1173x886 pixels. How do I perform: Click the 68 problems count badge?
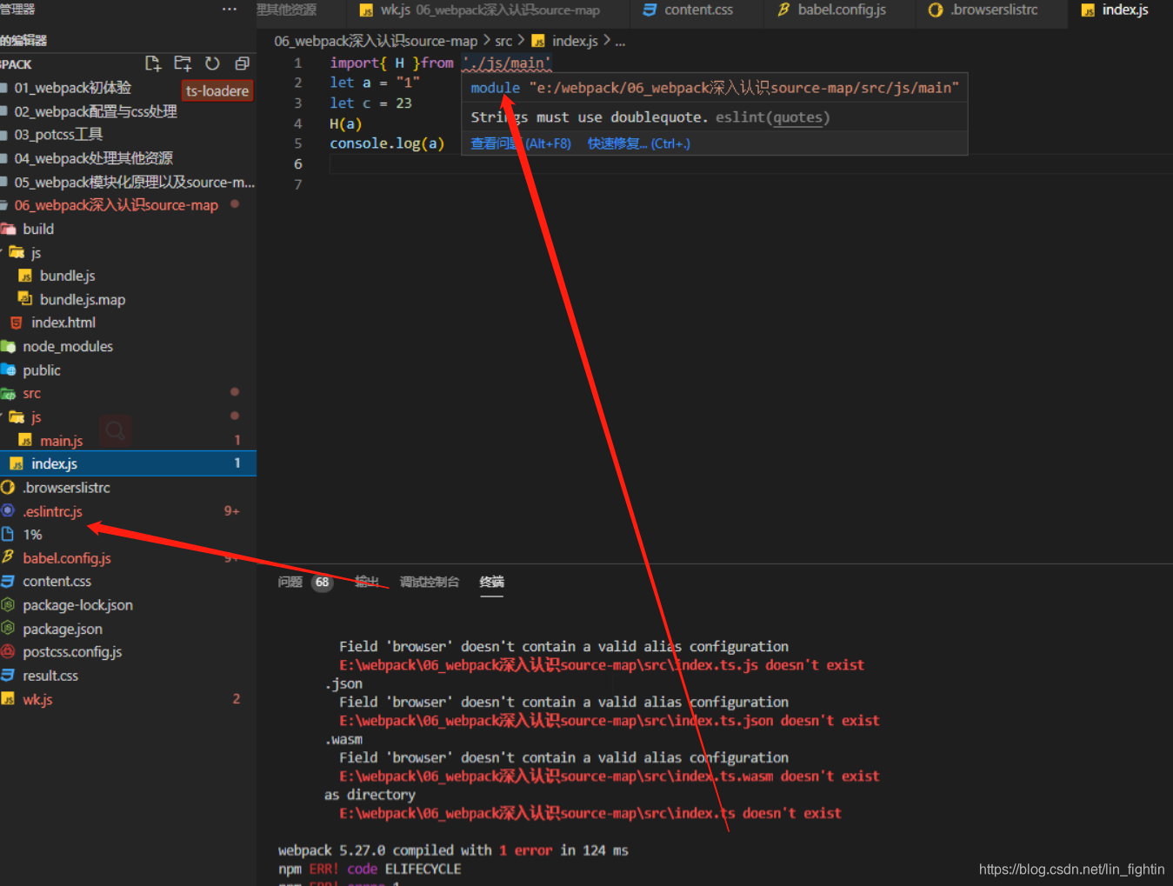pos(323,583)
